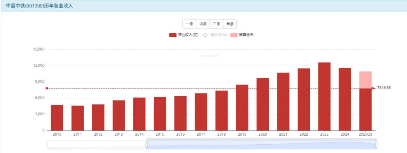
Task: Click the pink 2025Q3 projected full-year bar
Action: pyautogui.click(x=366, y=80)
